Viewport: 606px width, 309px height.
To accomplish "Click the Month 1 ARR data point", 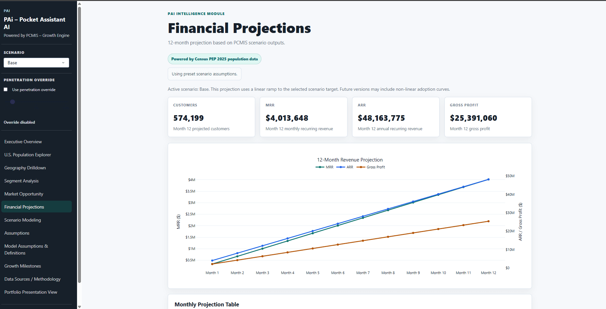I will point(212,261).
